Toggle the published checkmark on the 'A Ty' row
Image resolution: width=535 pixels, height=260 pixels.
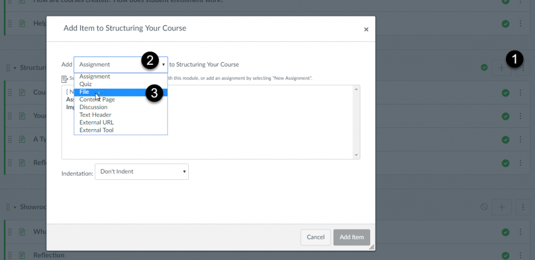pos(506,140)
